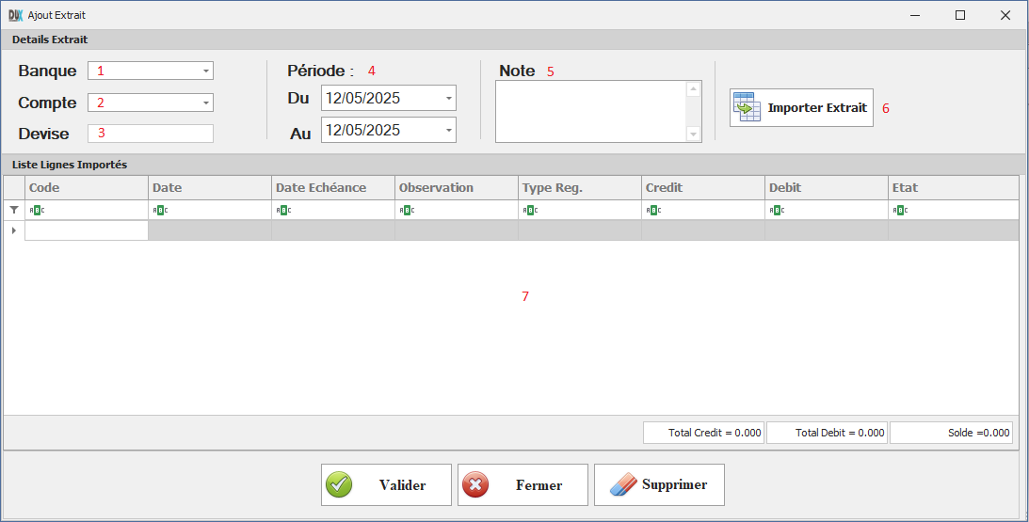Image resolution: width=1029 pixels, height=522 pixels.
Task: Sort by the Debit column header
Action: tap(826, 188)
